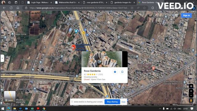Screen dimensions: 197x111
Task: Go back in the browser
Action: coord(4,8)
